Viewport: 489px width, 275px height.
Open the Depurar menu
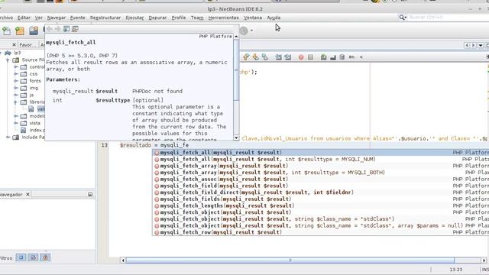click(157, 18)
